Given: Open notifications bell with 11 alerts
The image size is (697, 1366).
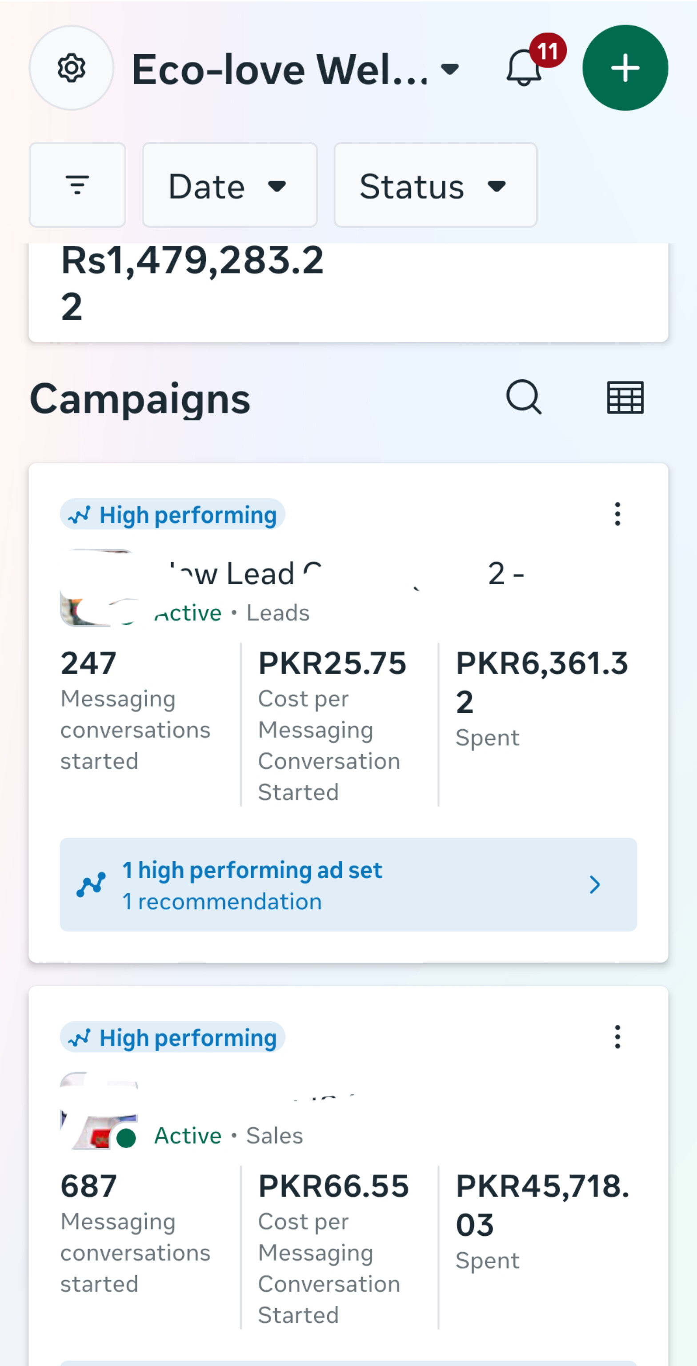Looking at the screenshot, I should [x=525, y=68].
